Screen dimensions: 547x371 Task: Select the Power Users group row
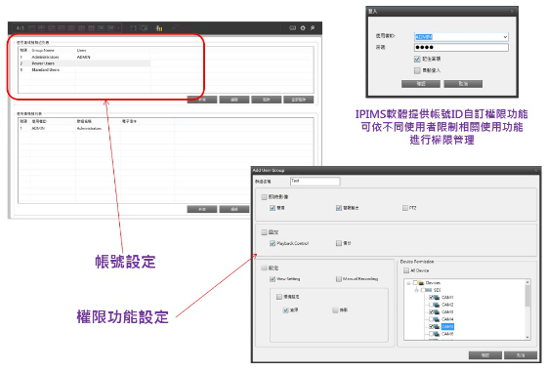click(x=85, y=63)
